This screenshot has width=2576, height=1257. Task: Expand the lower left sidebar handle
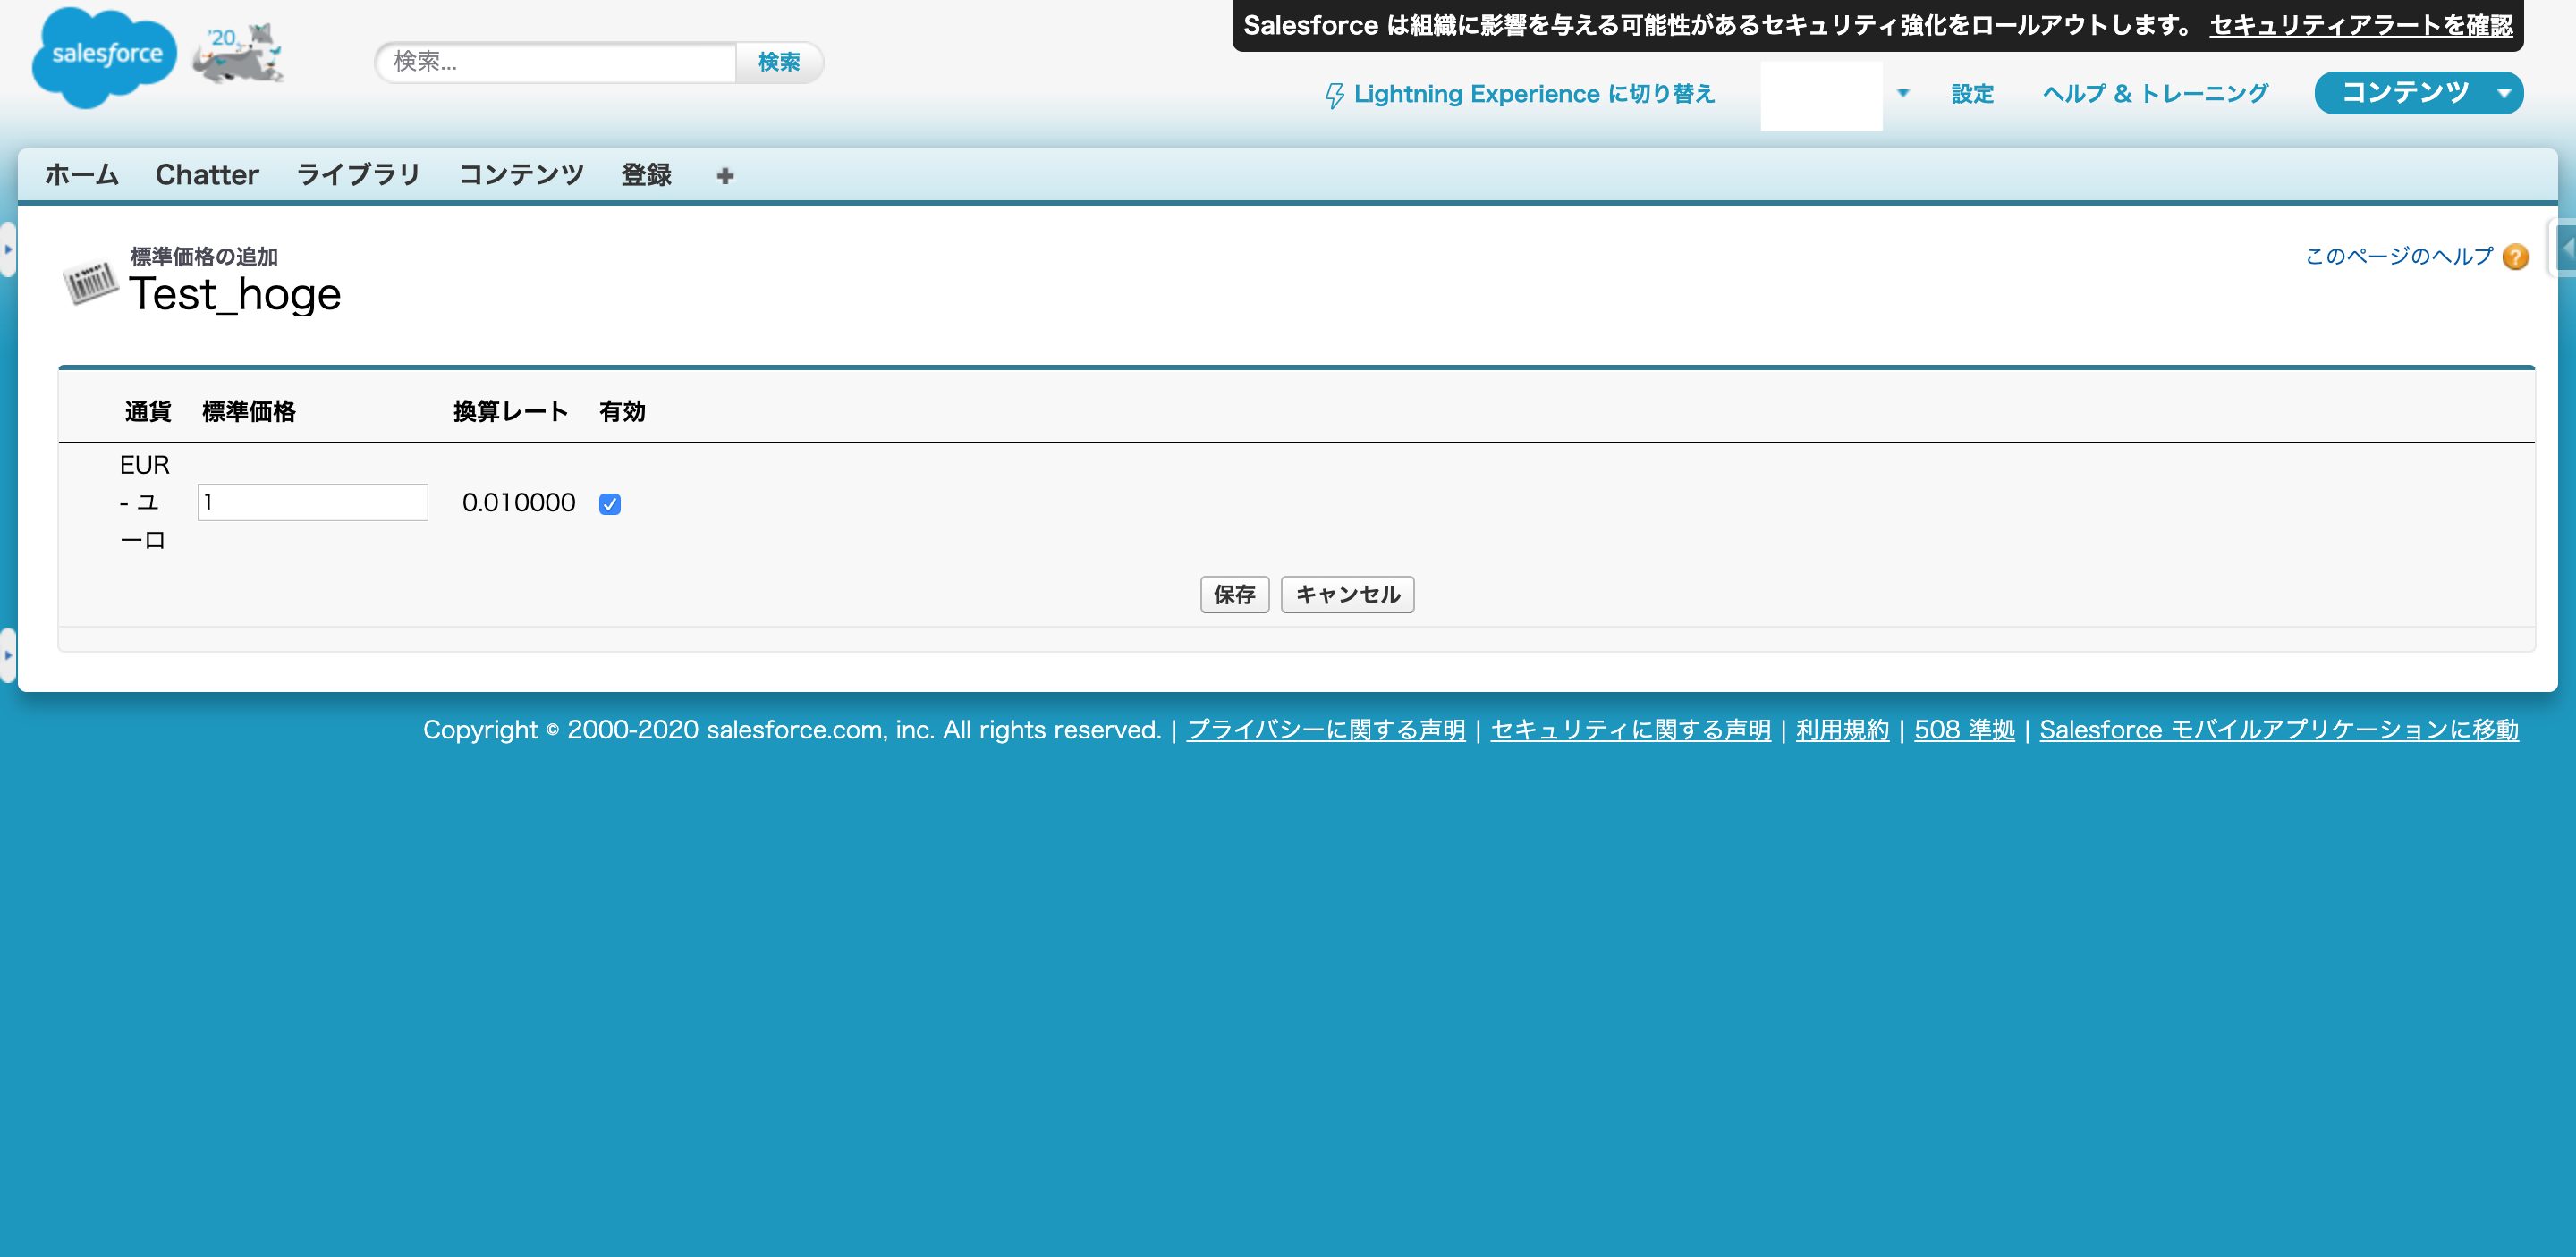[8, 654]
